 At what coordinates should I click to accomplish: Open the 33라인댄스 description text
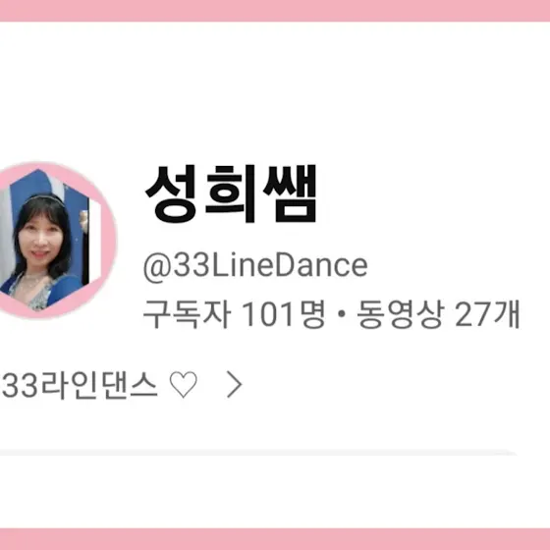(80, 385)
